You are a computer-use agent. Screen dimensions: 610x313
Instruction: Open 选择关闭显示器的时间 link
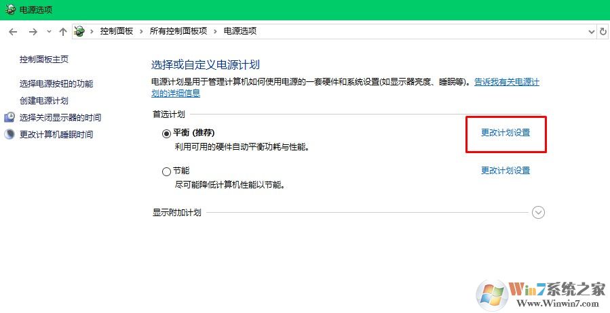coord(60,118)
